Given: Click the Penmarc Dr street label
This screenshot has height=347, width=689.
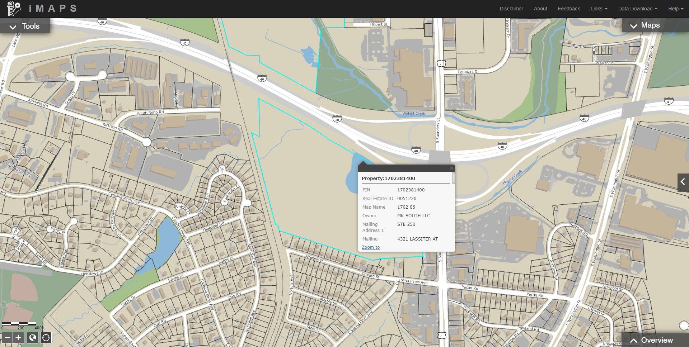Looking at the screenshot, I should click(468, 72).
